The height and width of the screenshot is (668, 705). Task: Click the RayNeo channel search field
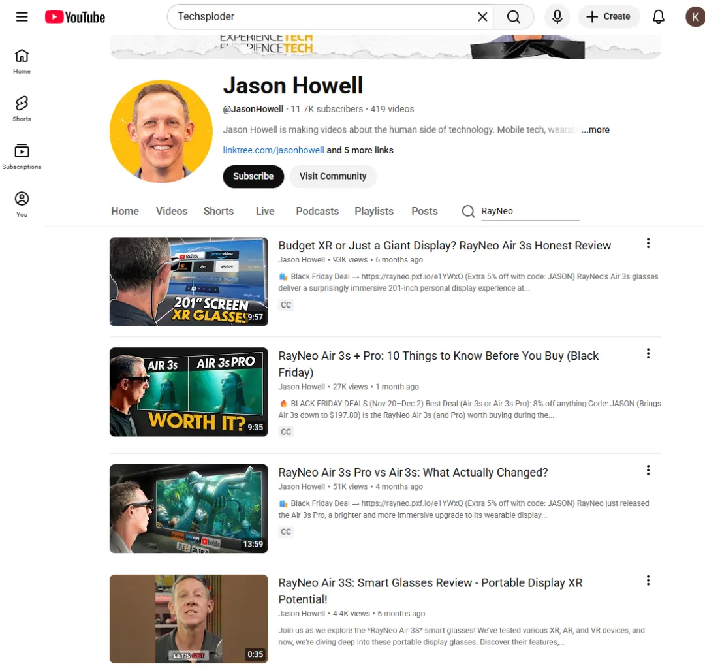[530, 211]
